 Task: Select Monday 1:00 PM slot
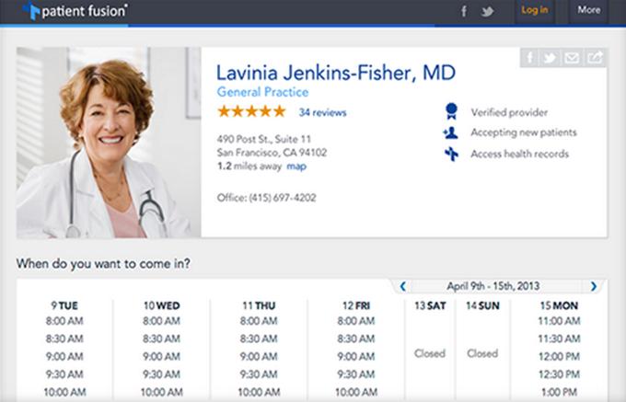559,392
